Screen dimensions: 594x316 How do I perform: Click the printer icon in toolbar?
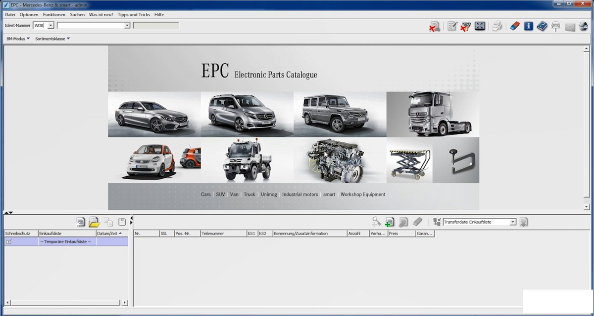[497, 26]
